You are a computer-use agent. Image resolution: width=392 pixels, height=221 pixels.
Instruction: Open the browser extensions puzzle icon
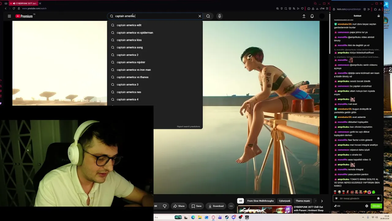[x=309, y=9]
